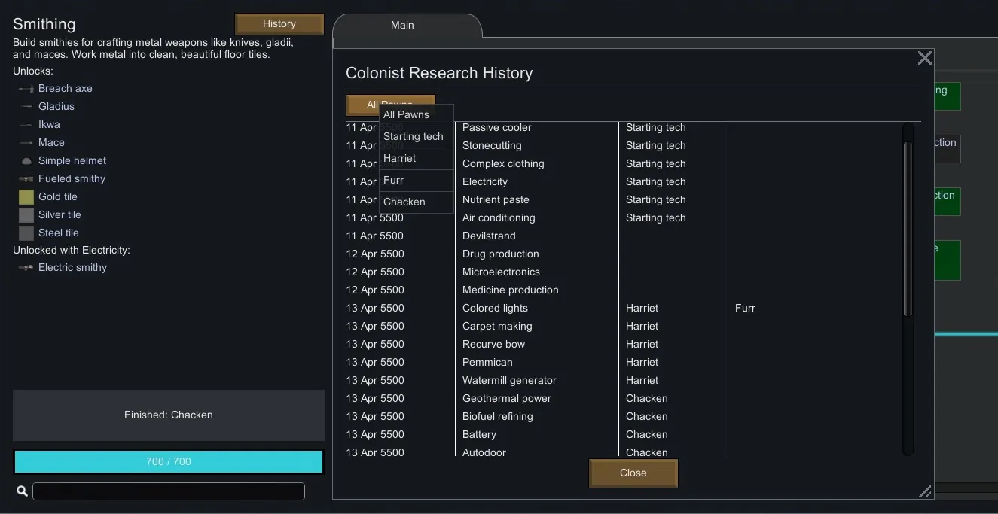Click the Gladius weapon icon
This screenshot has width=998, height=514.
coord(26,107)
